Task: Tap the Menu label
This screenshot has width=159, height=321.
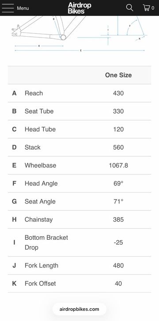Action: tap(23, 8)
